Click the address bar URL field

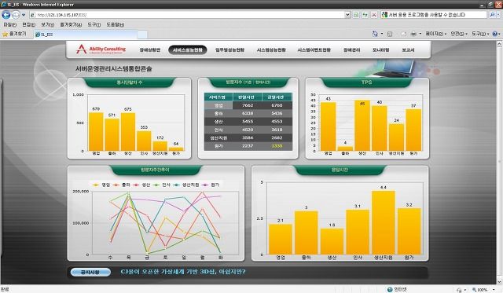pos(186,15)
